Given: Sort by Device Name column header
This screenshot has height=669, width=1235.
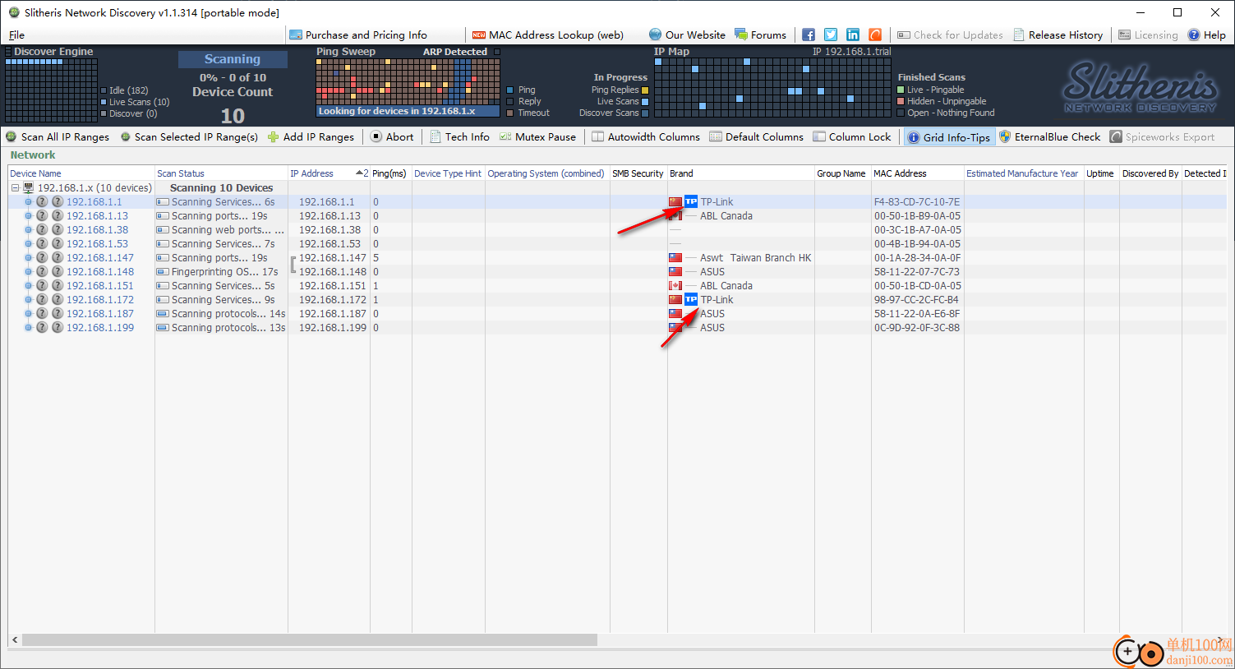Looking at the screenshot, I should 81,173.
